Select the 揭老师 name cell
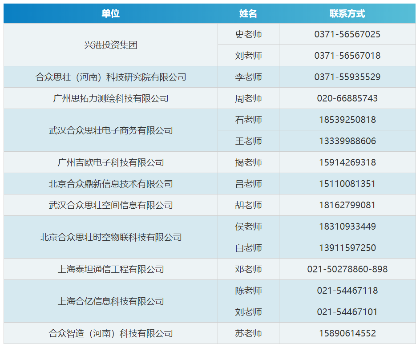Image resolution: width=420 pixels, height=348 pixels. point(248,162)
